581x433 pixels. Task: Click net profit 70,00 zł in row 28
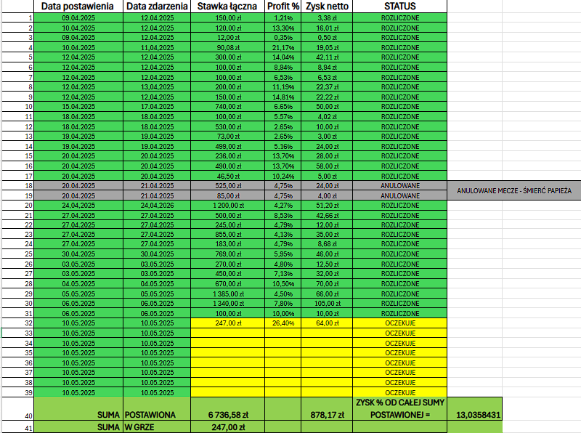pos(327,283)
